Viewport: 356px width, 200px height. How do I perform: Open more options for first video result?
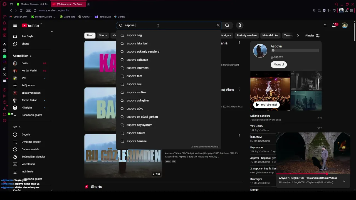click(x=239, y=43)
